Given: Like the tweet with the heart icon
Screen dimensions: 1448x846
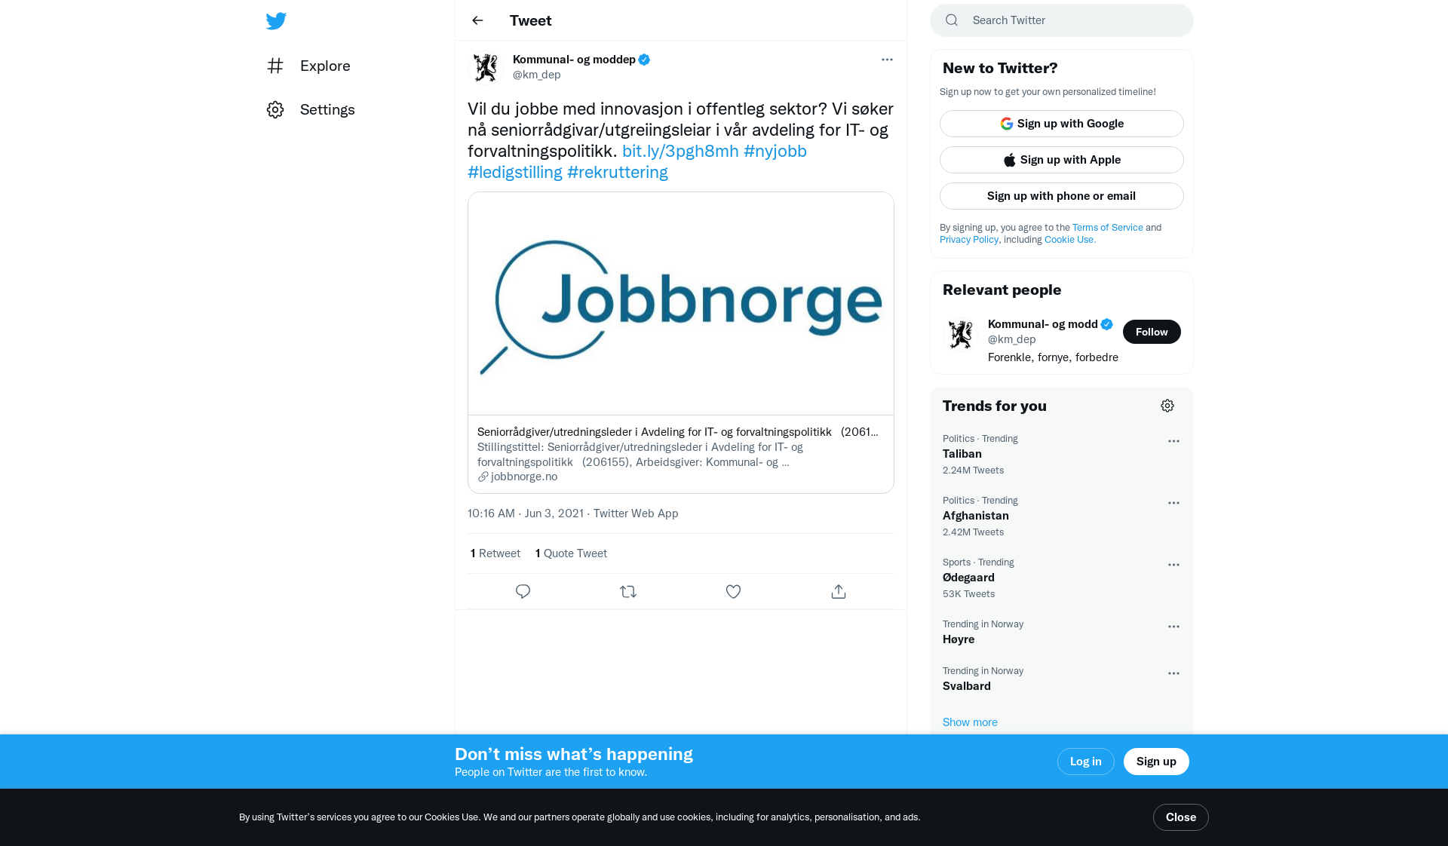Looking at the screenshot, I should point(733,592).
